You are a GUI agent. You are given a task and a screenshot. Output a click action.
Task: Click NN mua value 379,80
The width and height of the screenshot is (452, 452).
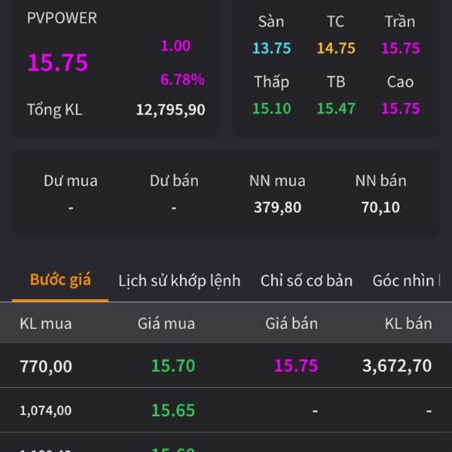(x=277, y=208)
